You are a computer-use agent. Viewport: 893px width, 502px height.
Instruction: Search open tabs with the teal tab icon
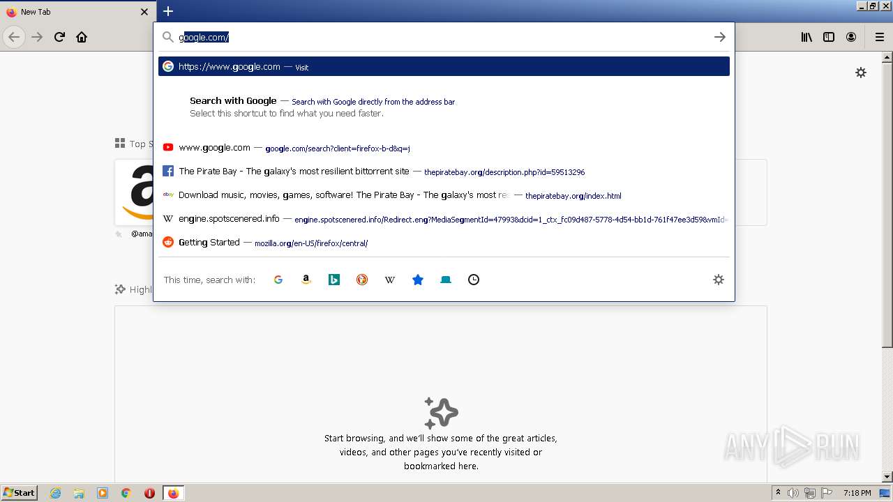coord(446,280)
